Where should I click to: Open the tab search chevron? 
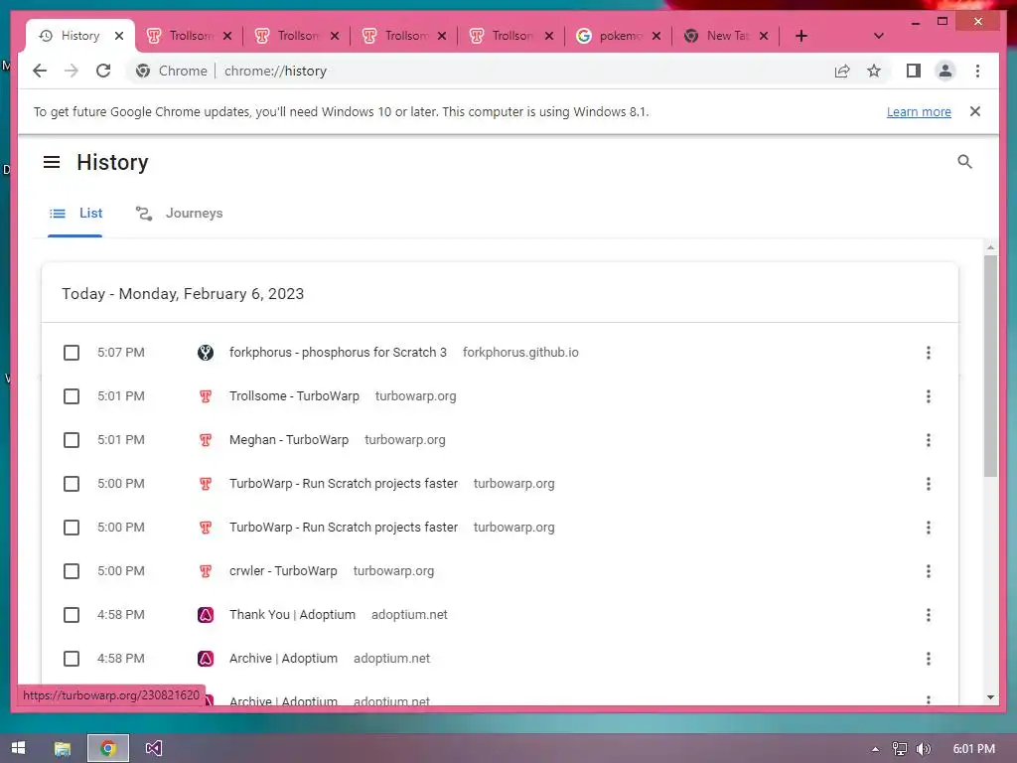pos(879,36)
